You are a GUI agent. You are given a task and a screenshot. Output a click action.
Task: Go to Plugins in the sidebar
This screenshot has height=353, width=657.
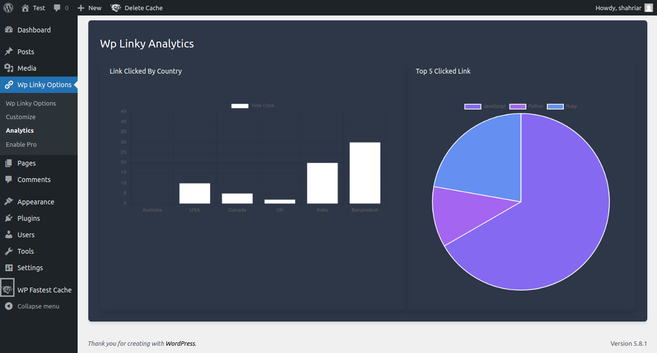pos(39,218)
